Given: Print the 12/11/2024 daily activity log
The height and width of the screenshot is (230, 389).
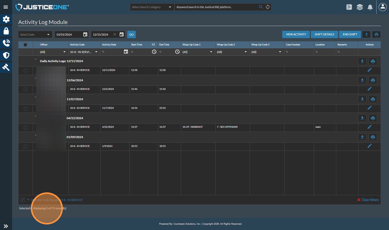Looking at the screenshot, I should 373,61.
